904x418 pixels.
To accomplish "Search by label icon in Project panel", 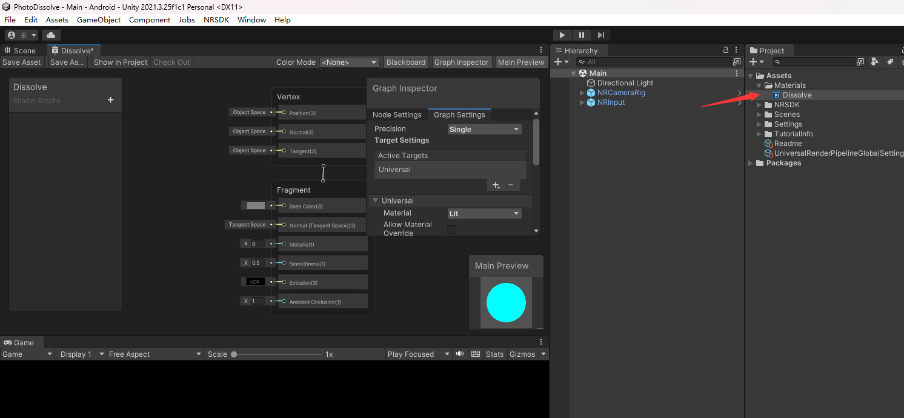I will pyautogui.click(x=889, y=62).
